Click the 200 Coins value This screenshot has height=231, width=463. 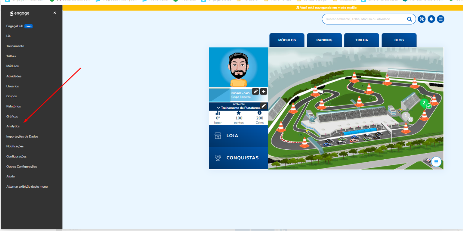(x=259, y=118)
